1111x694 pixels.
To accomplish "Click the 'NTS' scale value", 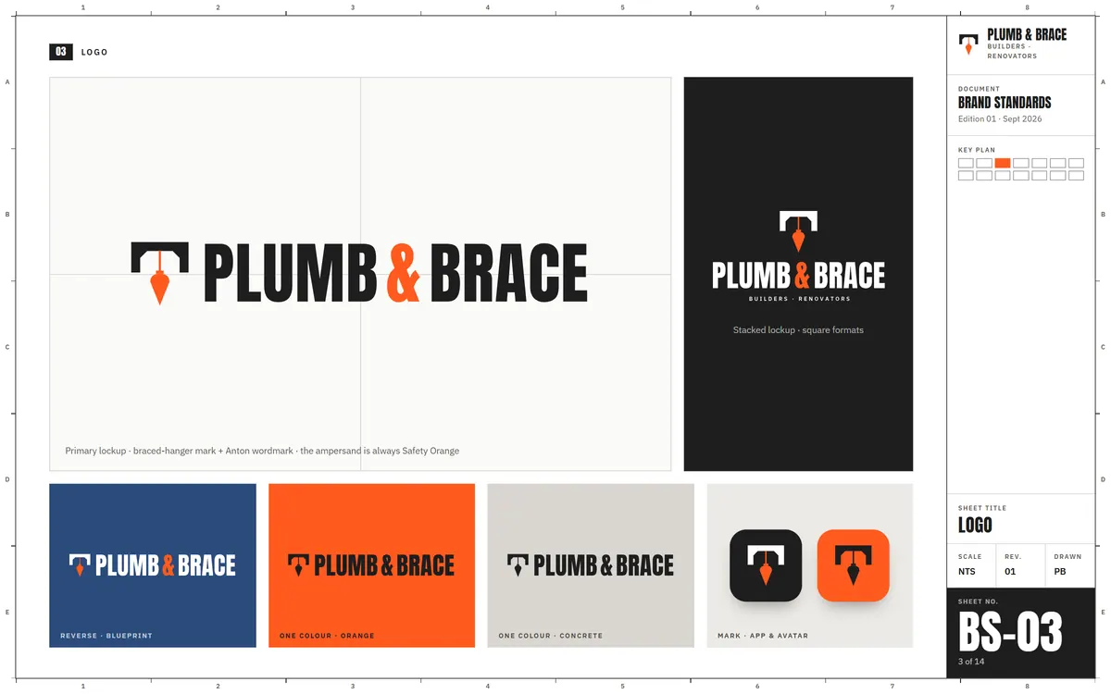I will 967,572.
